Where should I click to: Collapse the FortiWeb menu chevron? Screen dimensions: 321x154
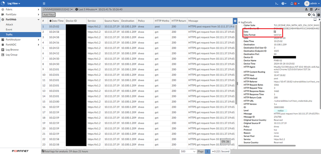click(38, 20)
